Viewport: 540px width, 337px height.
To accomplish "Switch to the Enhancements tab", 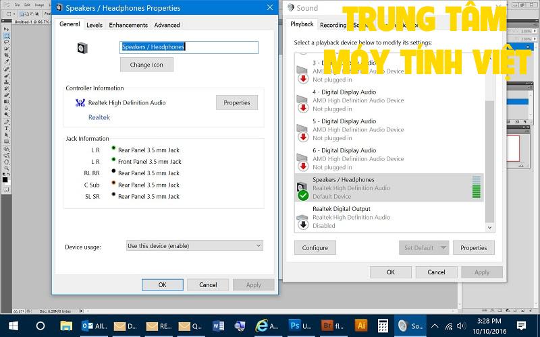I will coord(128,25).
